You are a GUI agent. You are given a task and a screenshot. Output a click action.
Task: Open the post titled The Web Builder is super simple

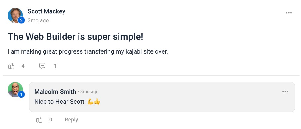click(75, 37)
